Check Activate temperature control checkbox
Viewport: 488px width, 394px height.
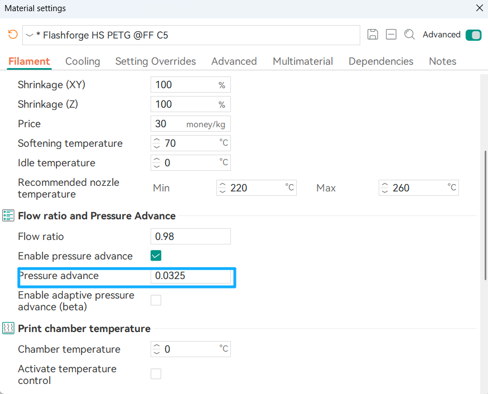click(156, 374)
